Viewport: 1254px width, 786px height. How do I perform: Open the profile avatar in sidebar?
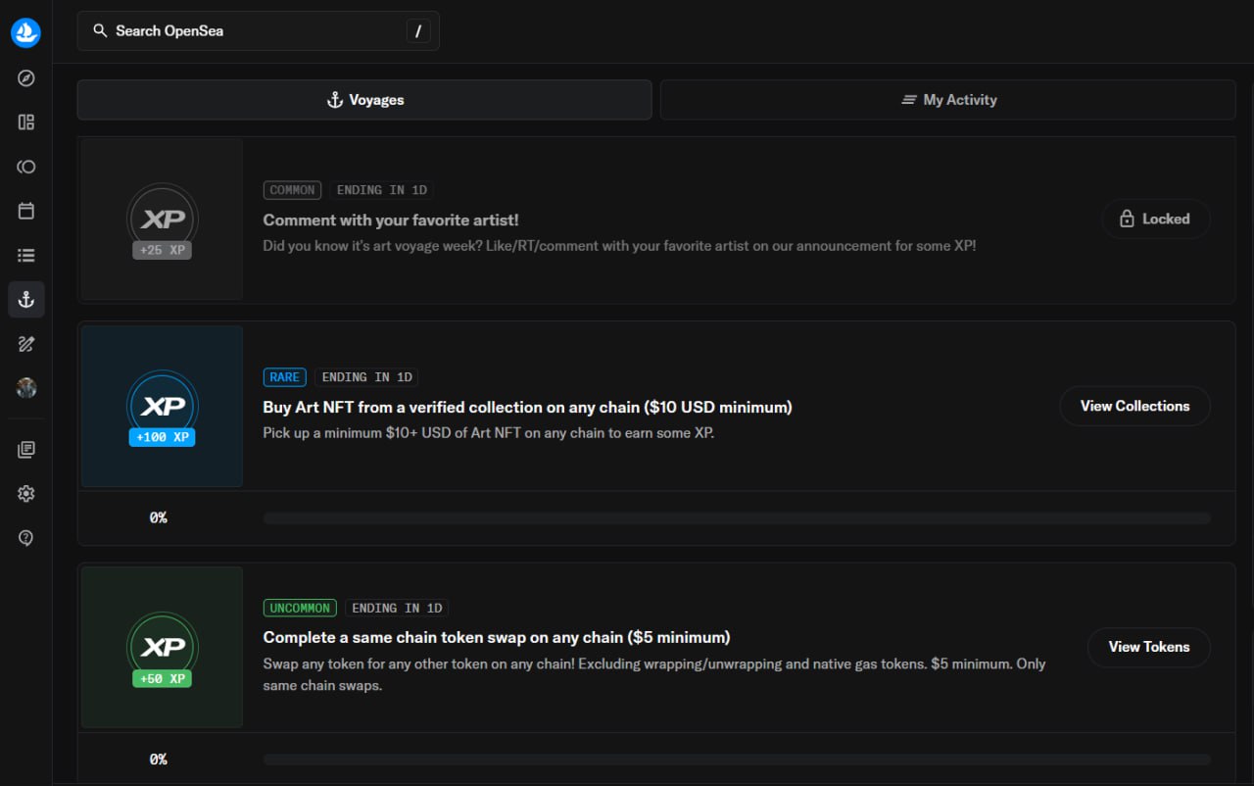pyautogui.click(x=26, y=387)
